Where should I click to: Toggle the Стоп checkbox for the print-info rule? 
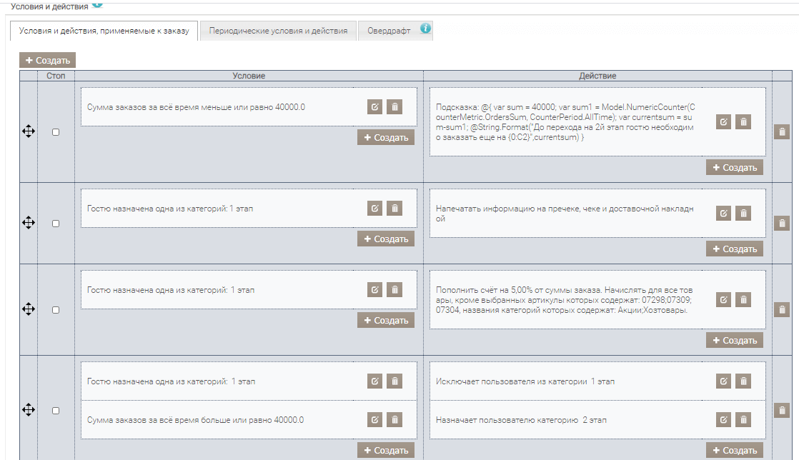click(x=56, y=224)
